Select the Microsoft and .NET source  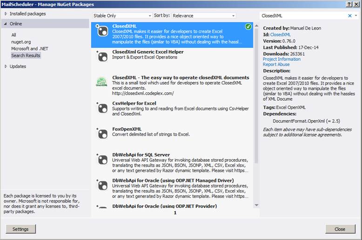click(30, 49)
